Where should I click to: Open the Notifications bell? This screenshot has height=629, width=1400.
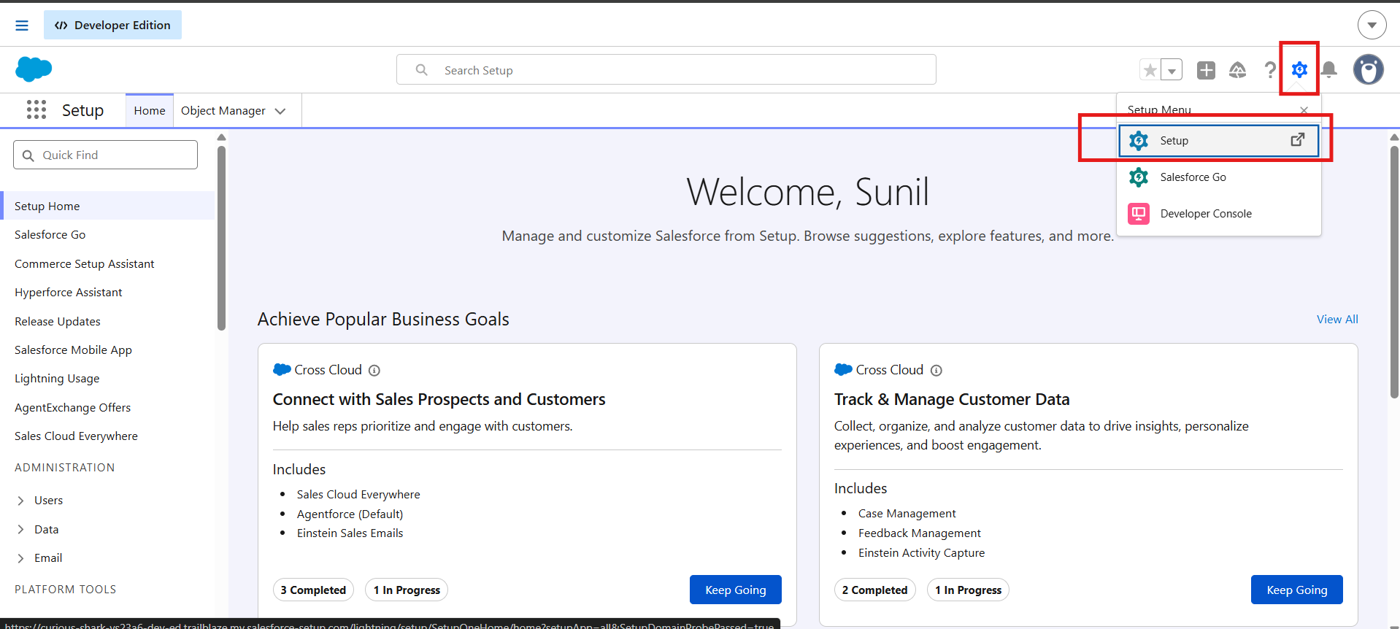pos(1329,70)
